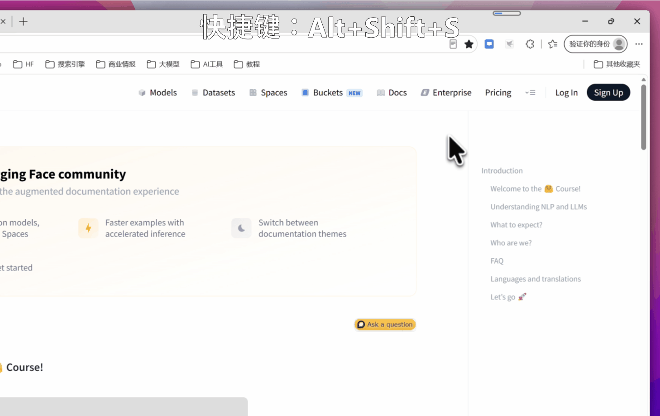Go to Datasets in site navigation
The image size is (660, 416).
pyautogui.click(x=213, y=92)
